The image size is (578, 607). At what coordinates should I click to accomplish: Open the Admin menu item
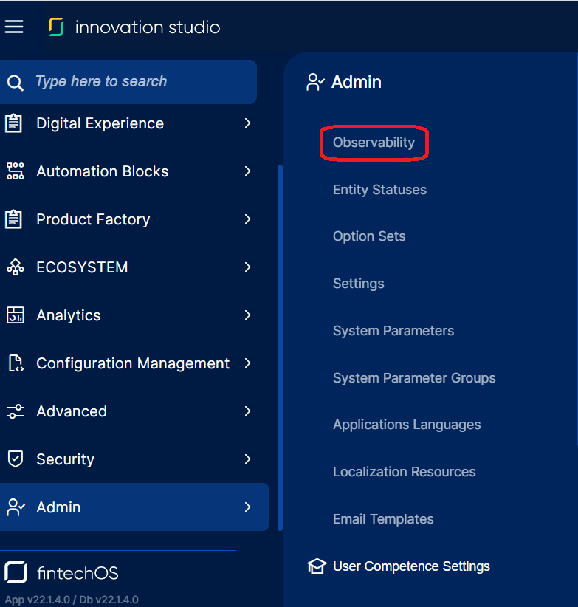tap(59, 507)
